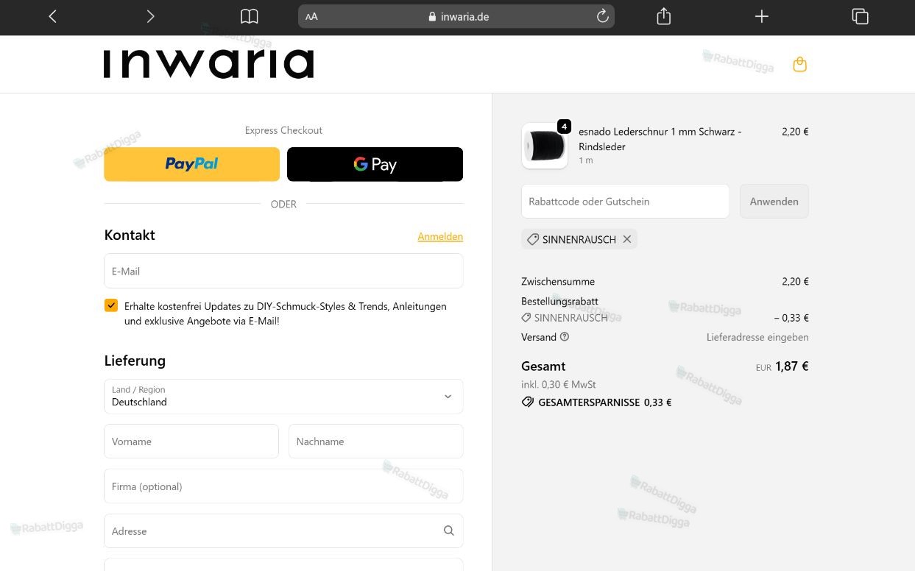Go back with the browser back arrow
The height and width of the screenshot is (571, 915).
click(x=52, y=16)
